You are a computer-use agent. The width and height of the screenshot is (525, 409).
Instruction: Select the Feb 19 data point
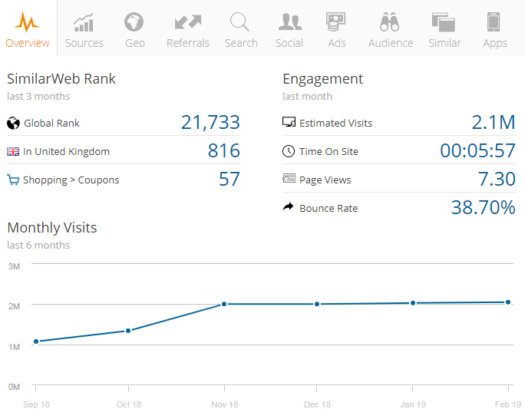pyautogui.click(x=508, y=302)
